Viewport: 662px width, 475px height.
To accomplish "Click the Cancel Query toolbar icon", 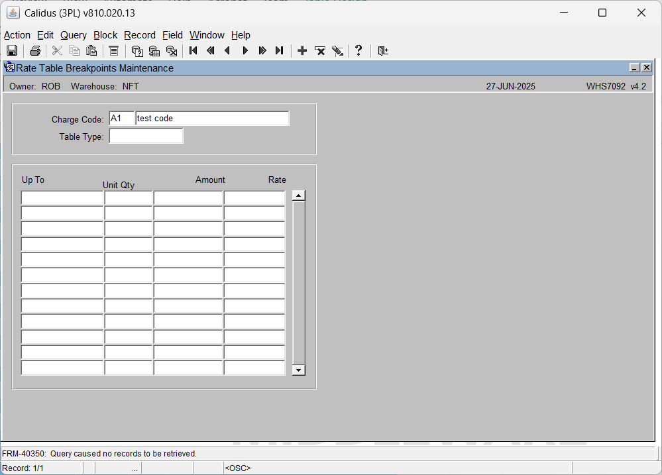I will pyautogui.click(x=172, y=50).
